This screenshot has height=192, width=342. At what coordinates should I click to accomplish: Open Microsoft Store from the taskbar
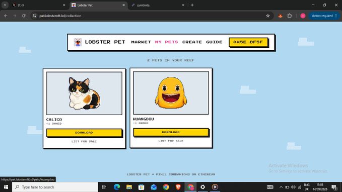[x=142, y=187]
